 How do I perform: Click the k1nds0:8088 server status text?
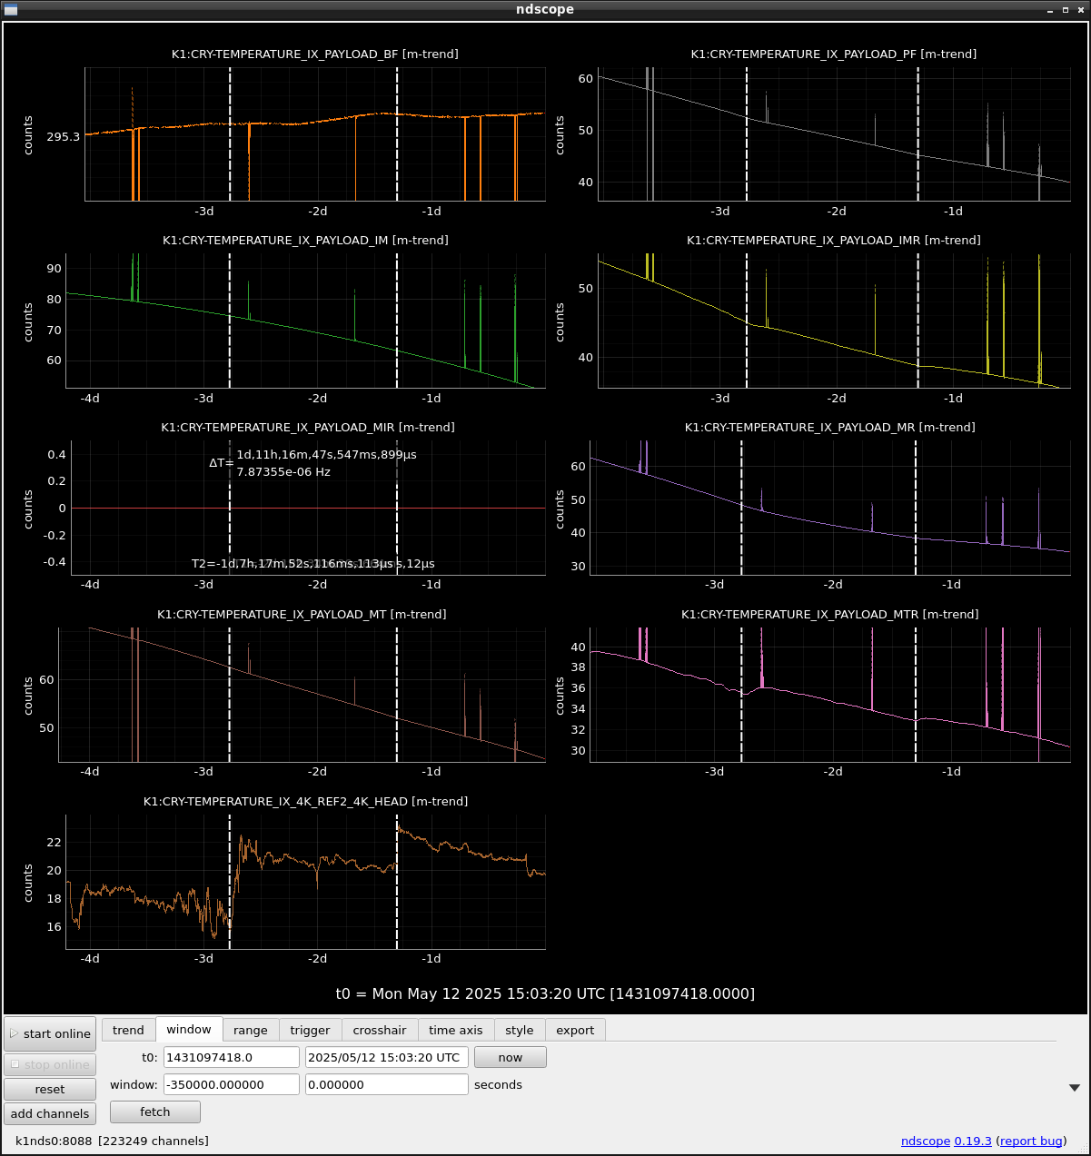54,1141
